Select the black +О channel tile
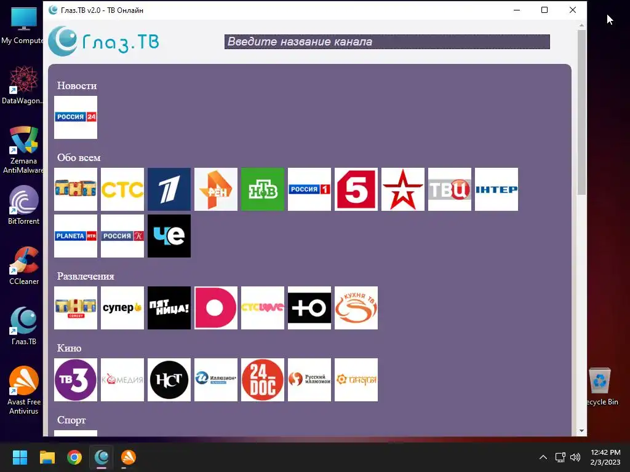This screenshot has width=630, height=472. [309, 308]
